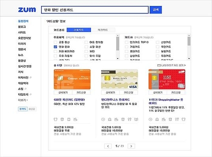Check the 주유·자동차 benefit checkbox
This screenshot has width=212, height=157.
(56, 56)
